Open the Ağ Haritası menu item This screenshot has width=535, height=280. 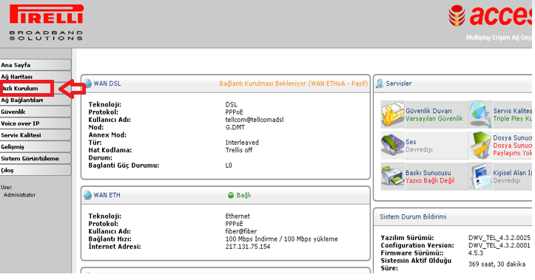[36, 77]
